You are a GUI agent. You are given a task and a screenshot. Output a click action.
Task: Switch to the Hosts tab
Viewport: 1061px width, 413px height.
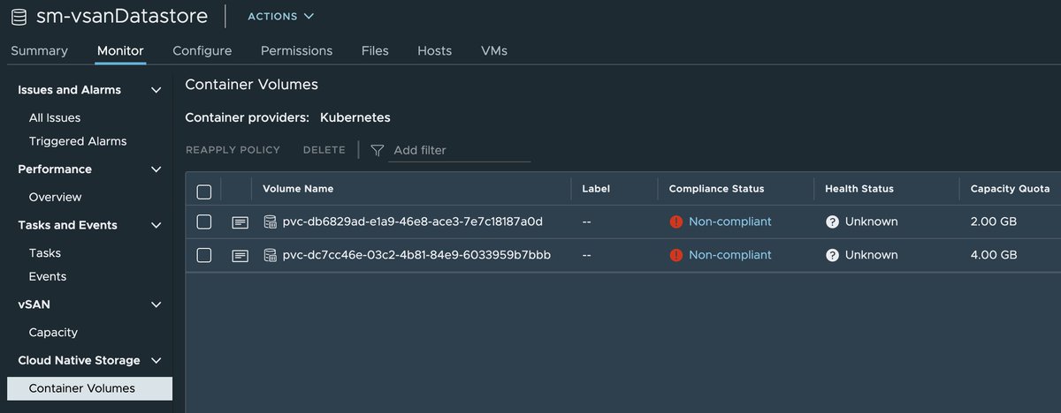(435, 50)
